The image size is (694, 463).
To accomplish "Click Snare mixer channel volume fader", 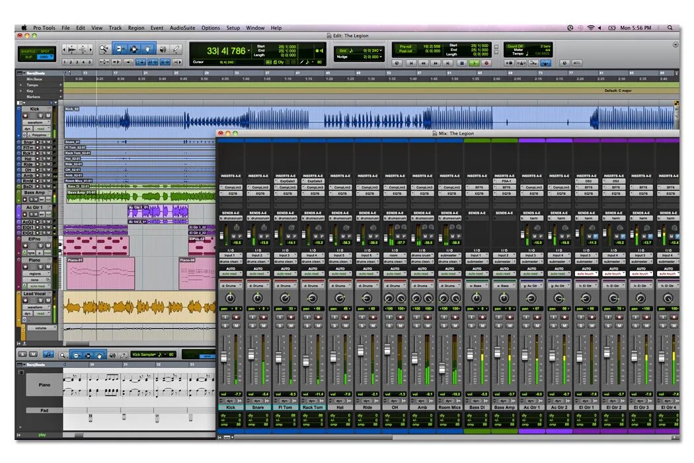I will (x=251, y=355).
